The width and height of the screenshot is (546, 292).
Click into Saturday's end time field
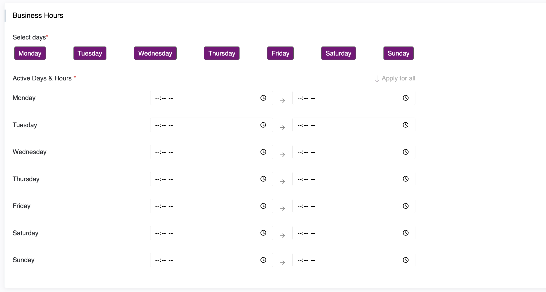[347, 233]
